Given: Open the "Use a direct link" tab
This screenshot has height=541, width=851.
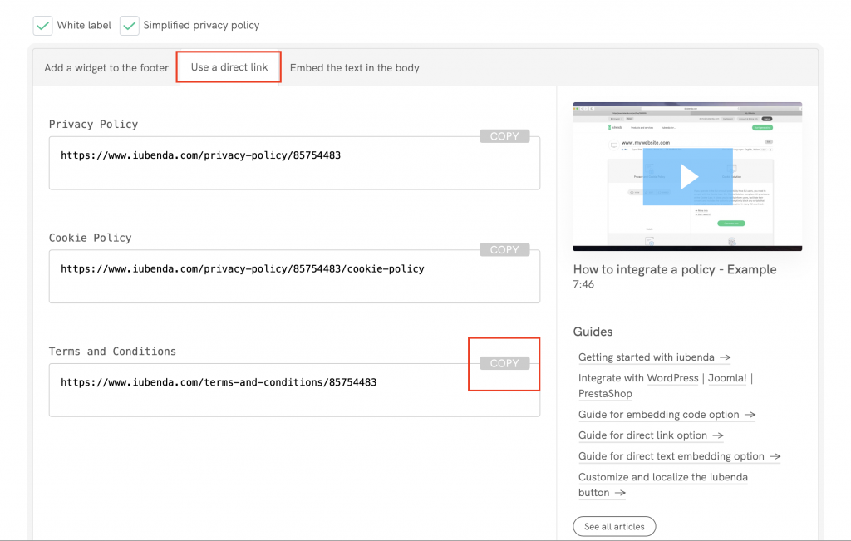Looking at the screenshot, I should point(229,67).
